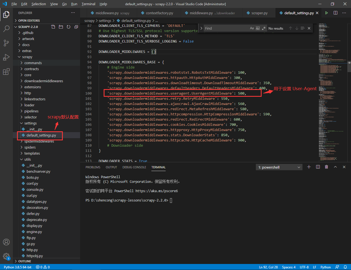Split the editor to the right
Viewport: 351px width, 270px height.
[x=335, y=13]
